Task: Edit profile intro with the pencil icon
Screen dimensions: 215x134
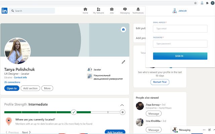Action: click(123, 62)
